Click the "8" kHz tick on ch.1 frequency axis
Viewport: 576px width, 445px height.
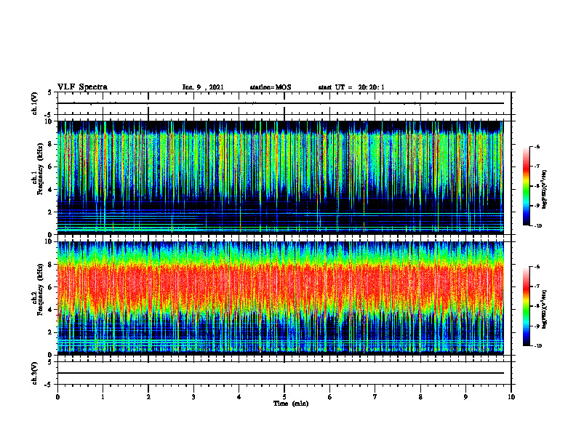coord(51,144)
